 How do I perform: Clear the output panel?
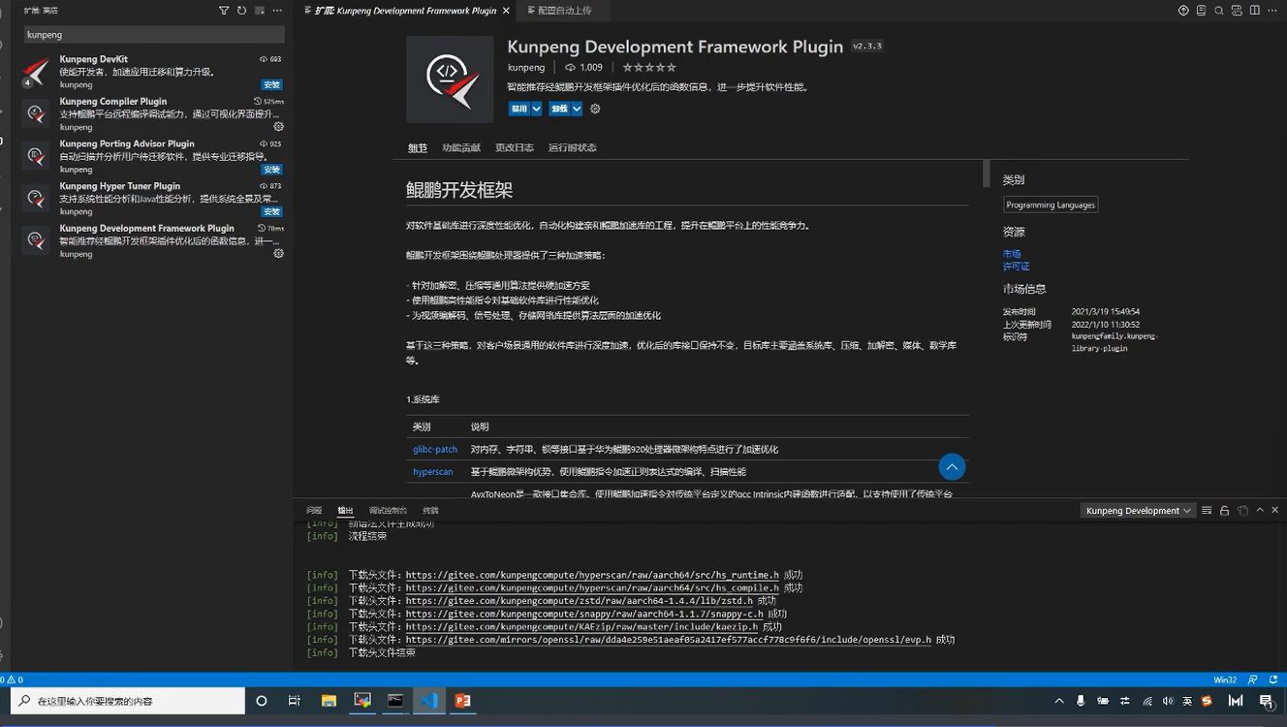[x=1207, y=511]
